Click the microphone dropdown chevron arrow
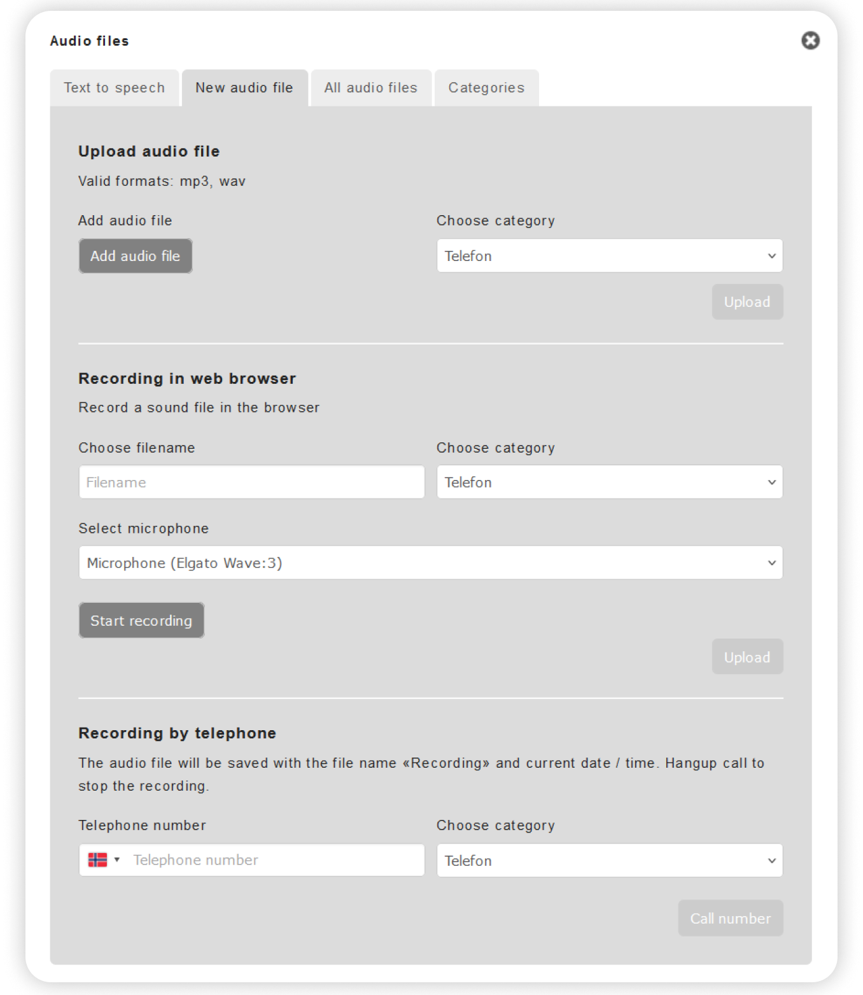Image resolution: width=863 pixels, height=995 pixels. (x=771, y=563)
